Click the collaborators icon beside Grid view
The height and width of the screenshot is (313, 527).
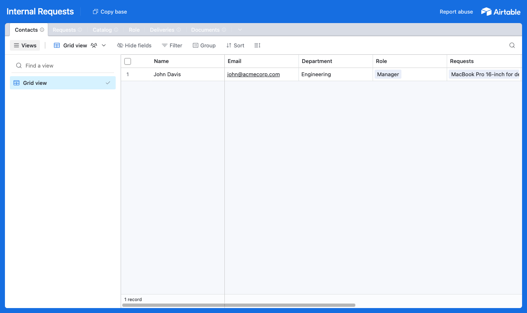[x=94, y=45]
